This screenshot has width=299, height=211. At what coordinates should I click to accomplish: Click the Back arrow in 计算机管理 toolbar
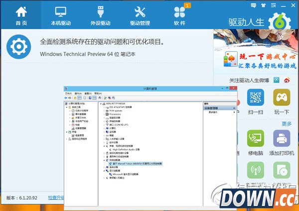pyautogui.click(x=66, y=98)
